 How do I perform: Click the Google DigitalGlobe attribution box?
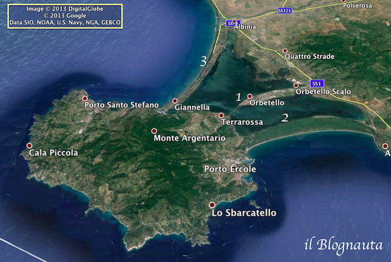pyautogui.click(x=64, y=15)
